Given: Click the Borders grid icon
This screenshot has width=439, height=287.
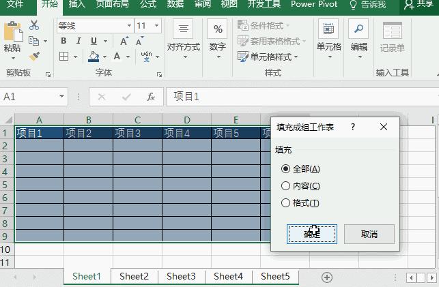Looking at the screenshot, I should (63, 57).
